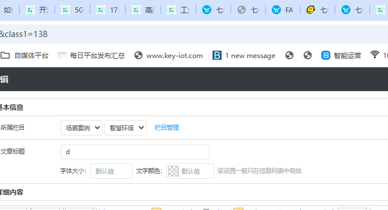
Task: Click the spreadsheet icon beside 每日平台发布汇总
Action: click(62, 55)
